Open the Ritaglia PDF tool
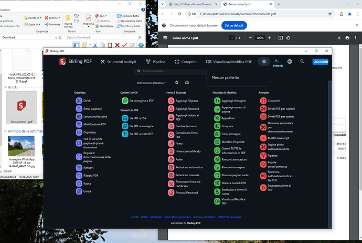The width and height of the screenshot is (362, 243). tap(87, 176)
